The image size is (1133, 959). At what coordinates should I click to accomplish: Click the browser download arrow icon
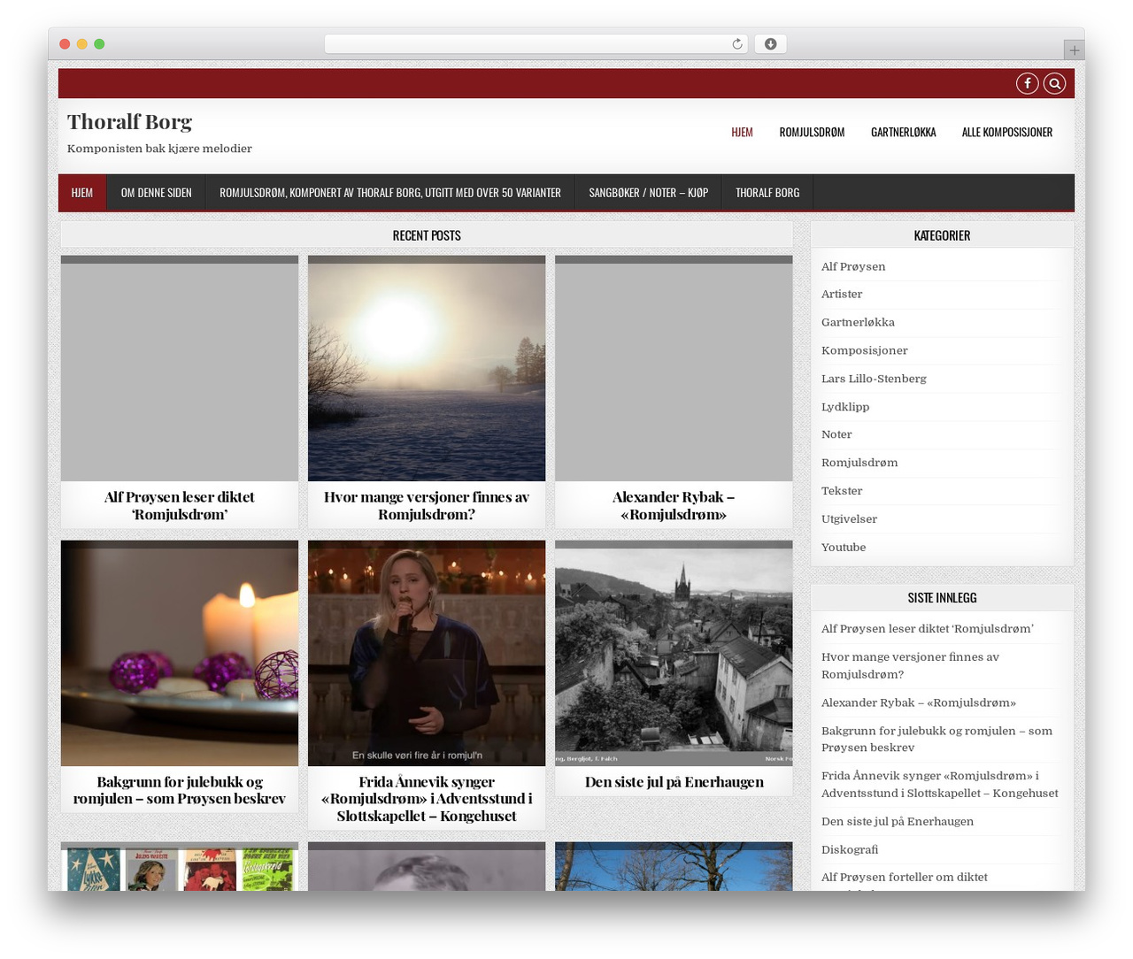click(770, 44)
